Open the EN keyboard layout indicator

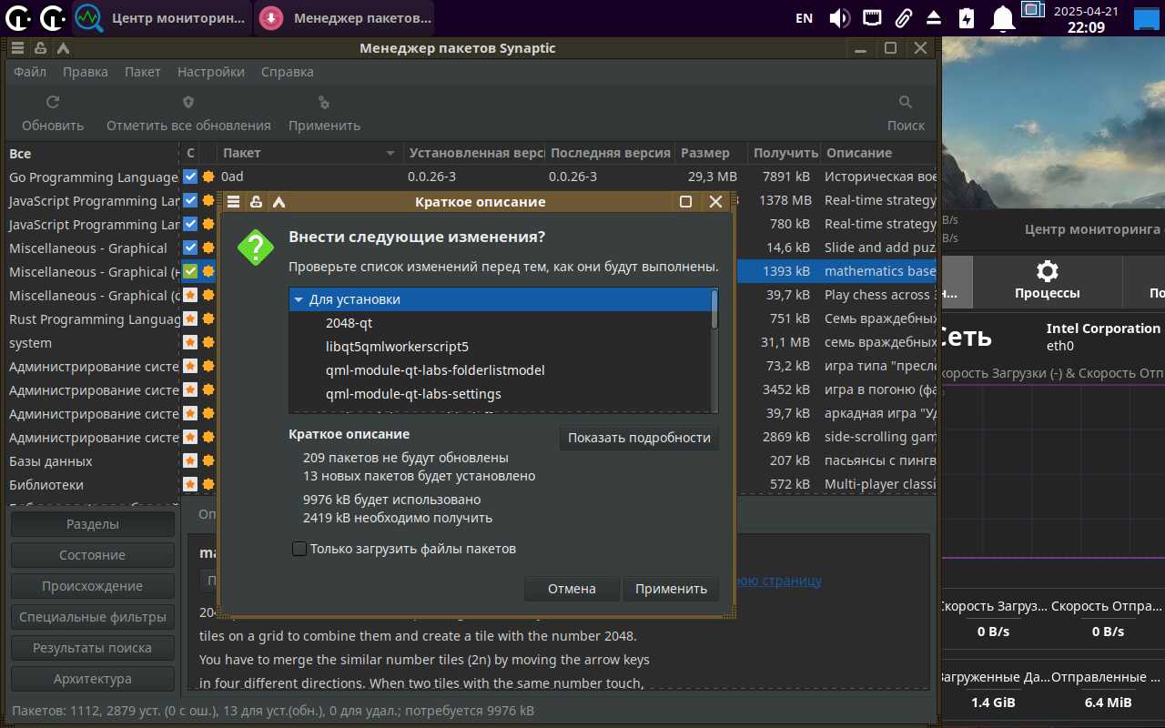click(x=804, y=17)
